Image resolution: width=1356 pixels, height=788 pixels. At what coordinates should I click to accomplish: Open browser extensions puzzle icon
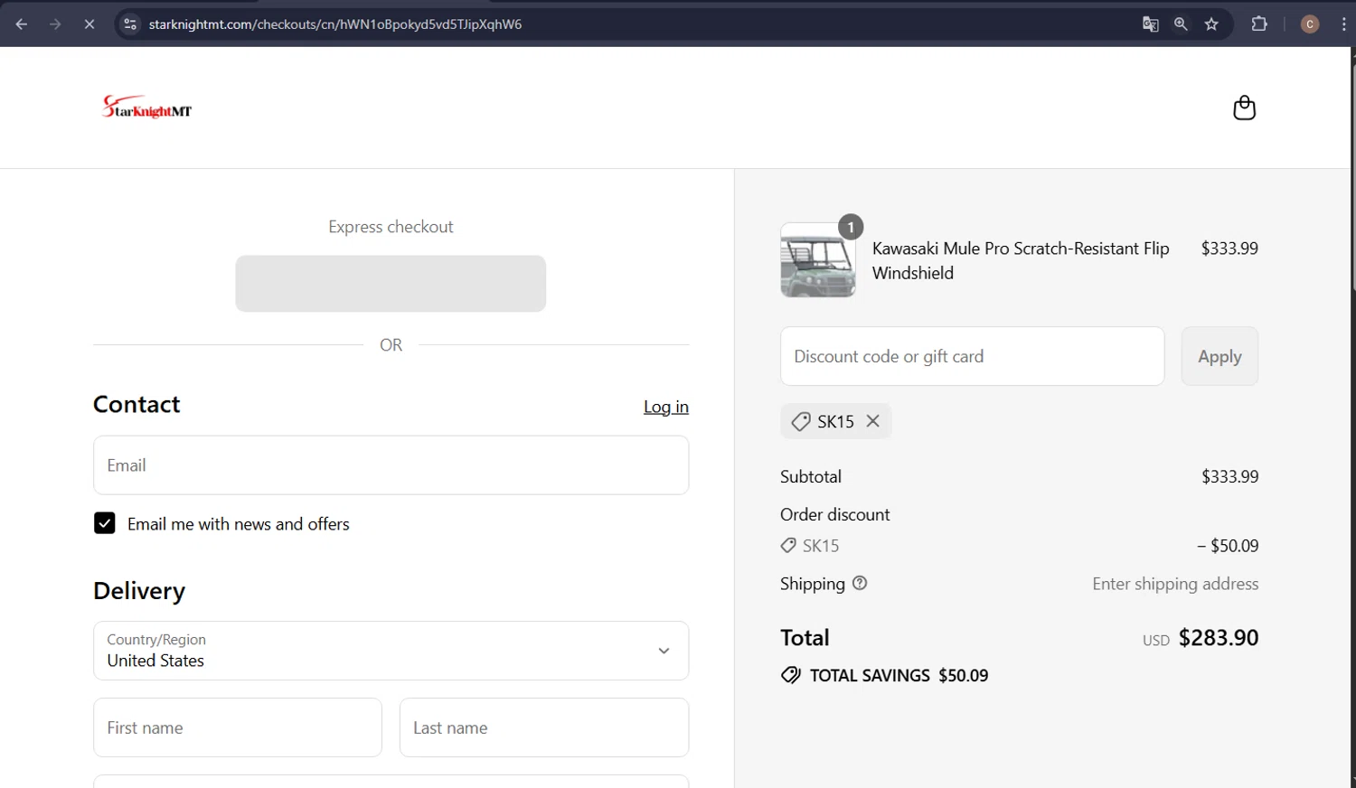1259,24
